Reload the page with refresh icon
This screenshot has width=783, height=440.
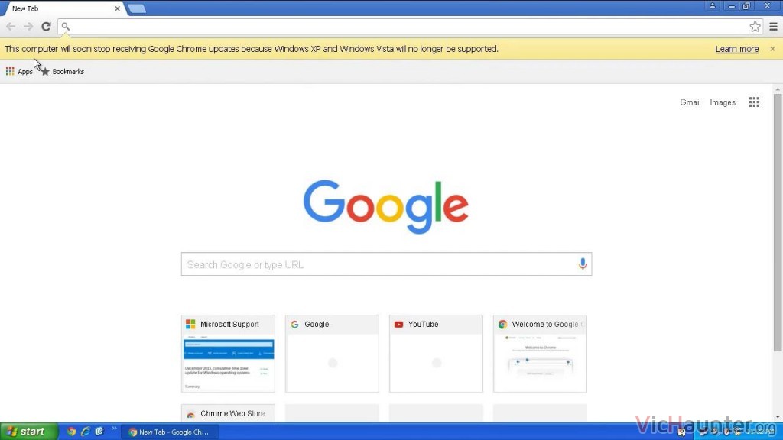[46, 27]
